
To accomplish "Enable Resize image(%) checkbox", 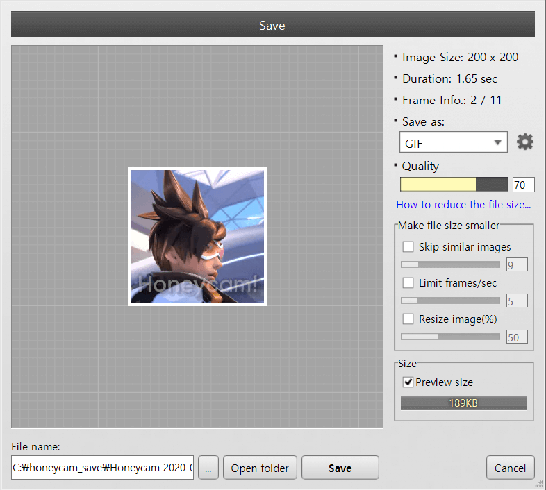I will [408, 319].
